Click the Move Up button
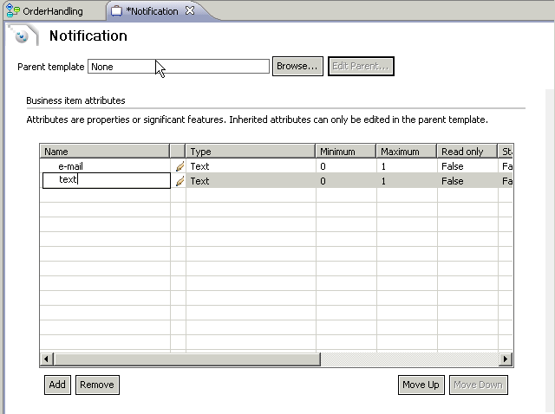 click(421, 385)
